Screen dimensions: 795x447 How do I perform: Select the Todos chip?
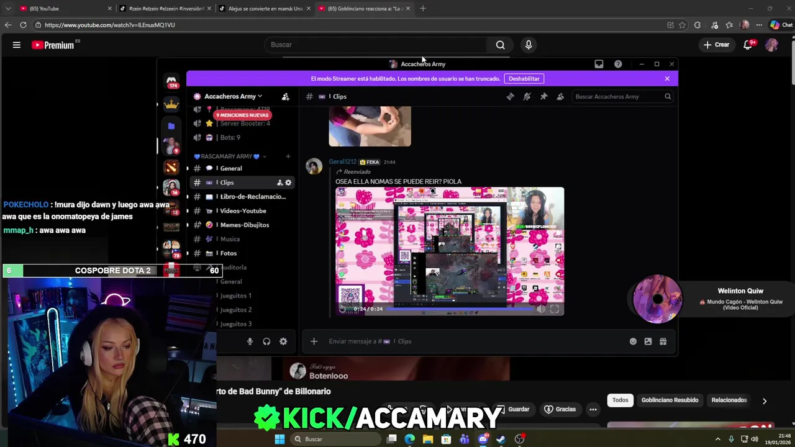(x=620, y=400)
